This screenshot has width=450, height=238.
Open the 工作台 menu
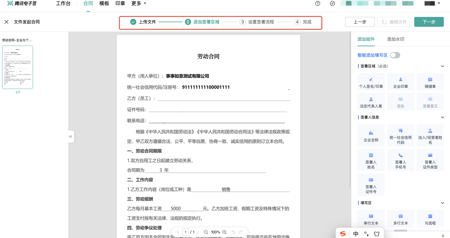pos(63,4)
